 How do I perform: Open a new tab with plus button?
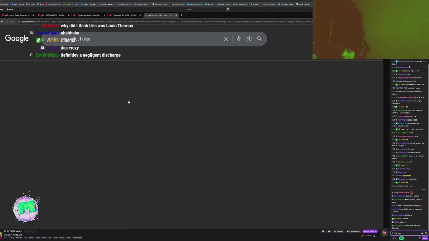coord(181,15)
